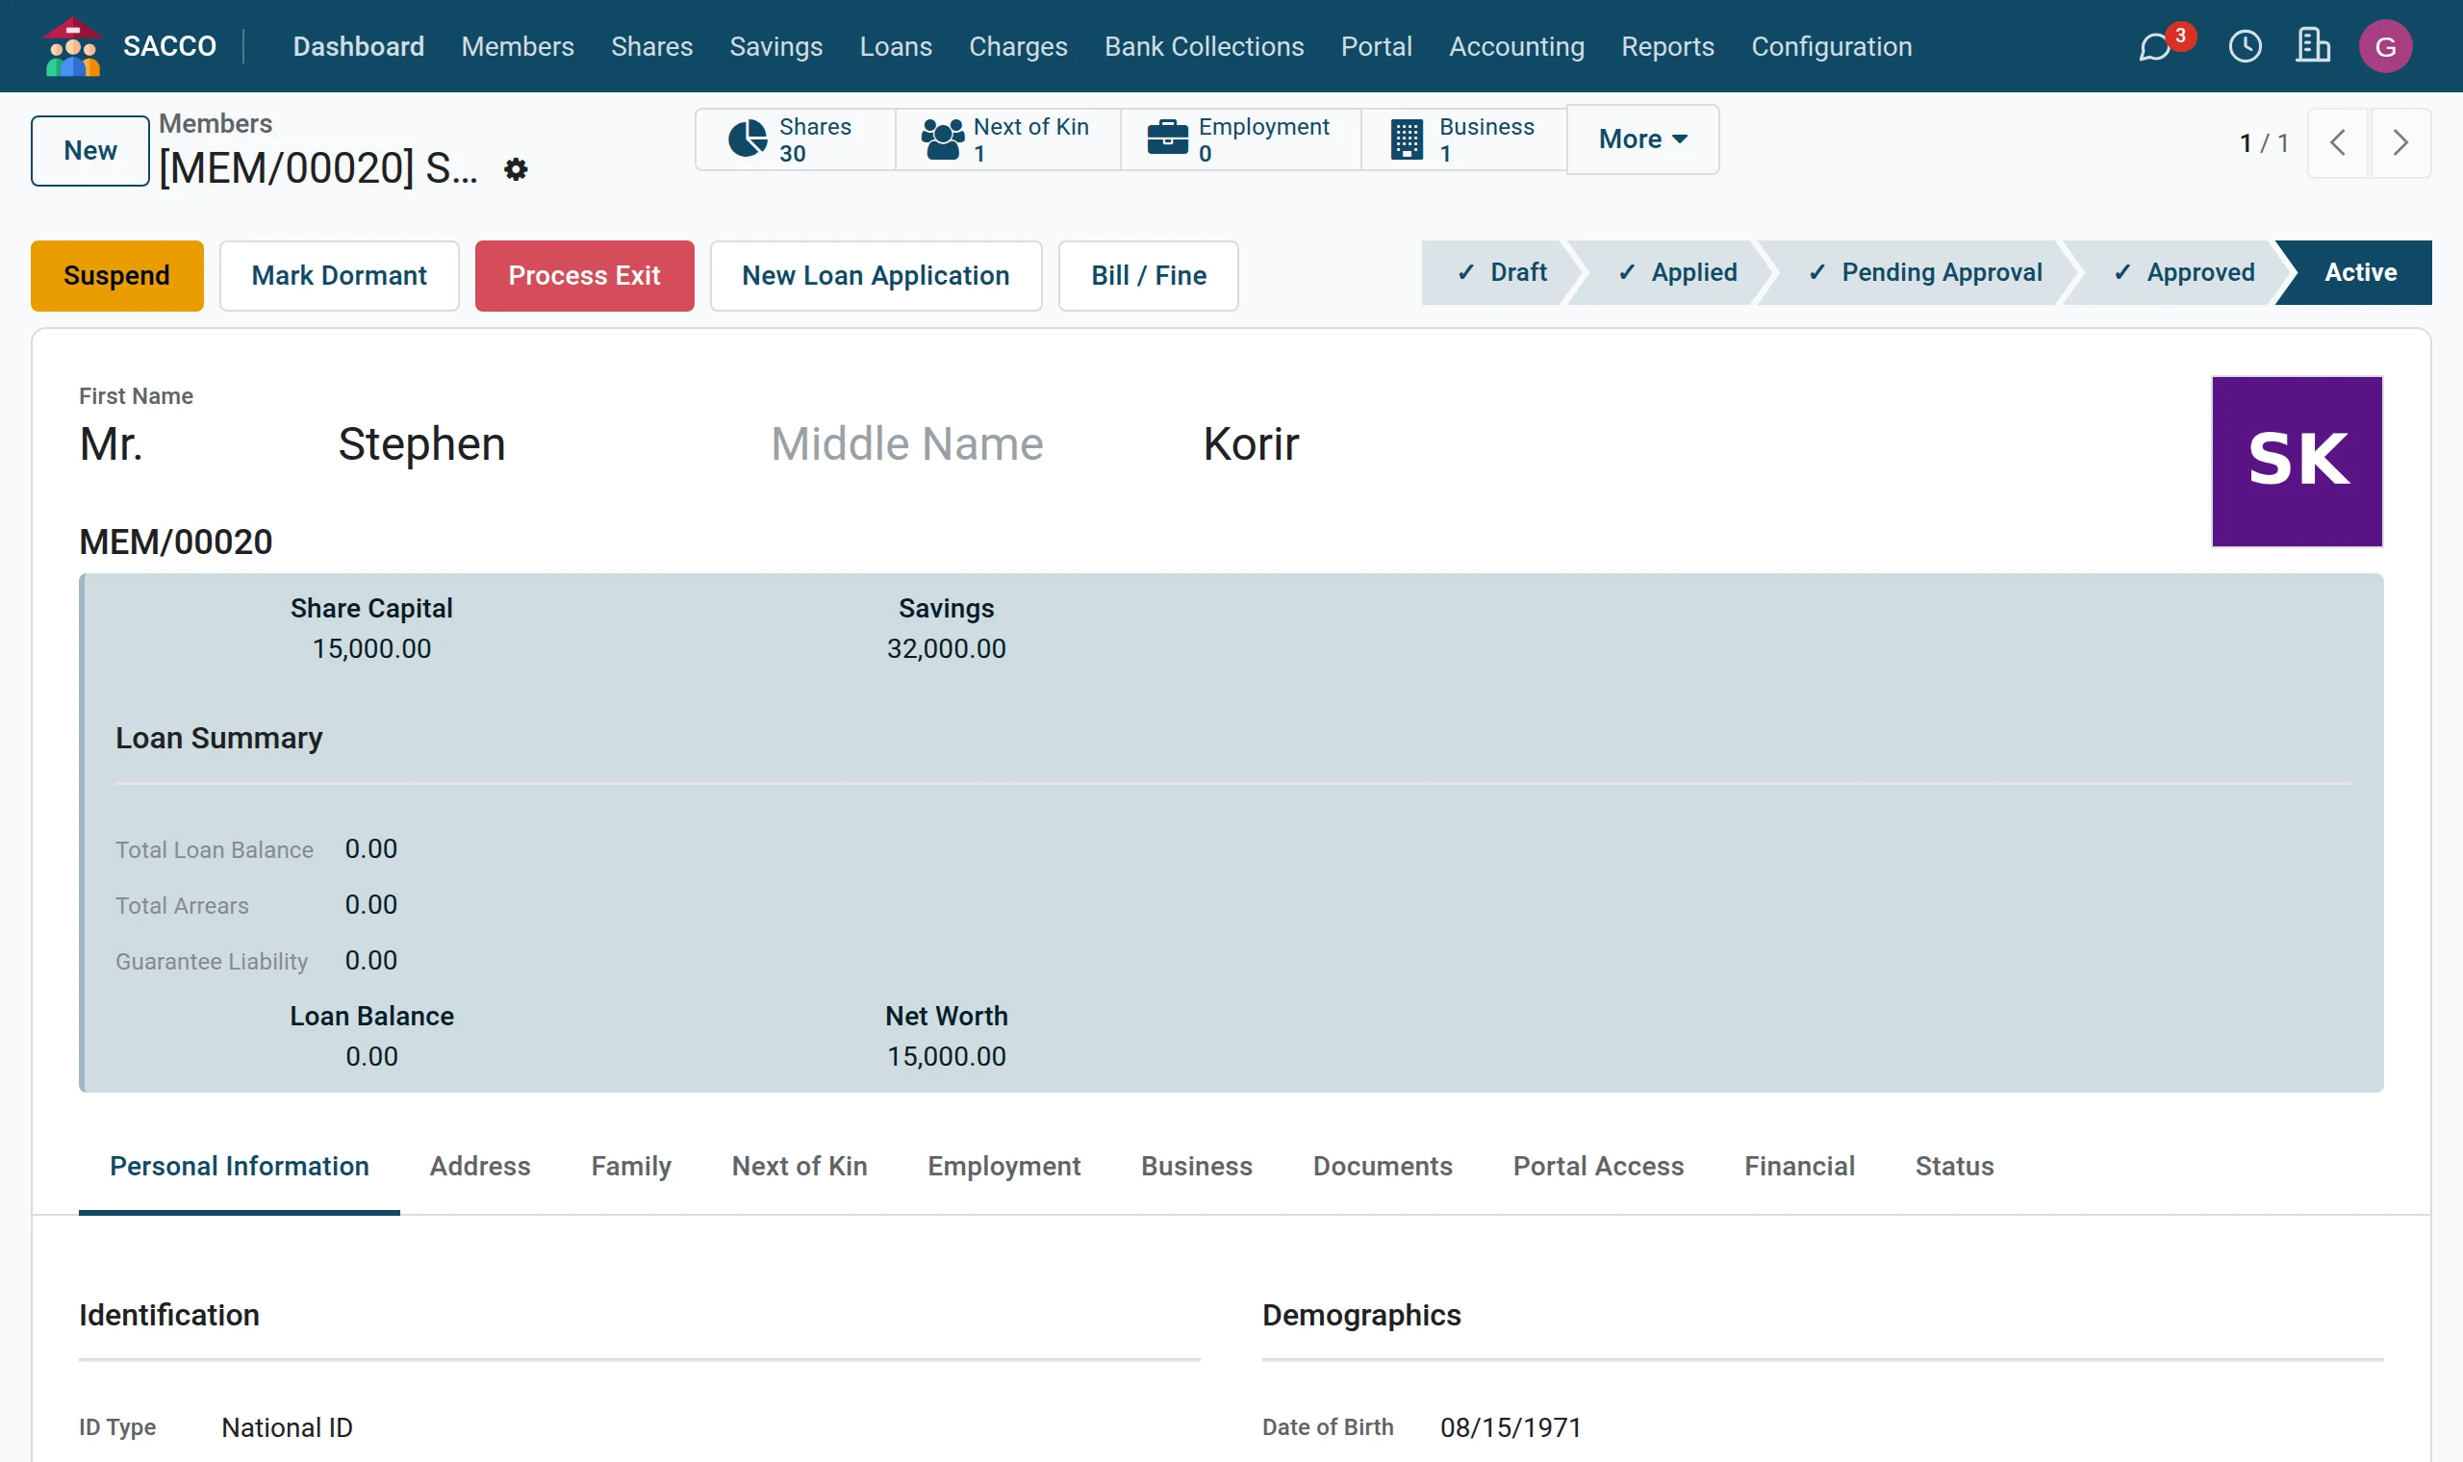Open the Loans menu
This screenshot has height=1462, width=2463.
(896, 46)
